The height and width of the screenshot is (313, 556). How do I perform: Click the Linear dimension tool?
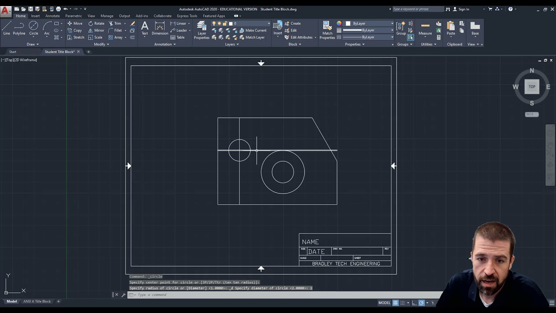178,23
